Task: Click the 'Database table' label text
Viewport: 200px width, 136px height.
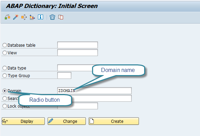Action: coord(21,45)
